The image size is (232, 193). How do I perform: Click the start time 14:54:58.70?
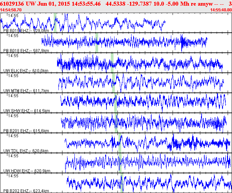tap(11, 10)
